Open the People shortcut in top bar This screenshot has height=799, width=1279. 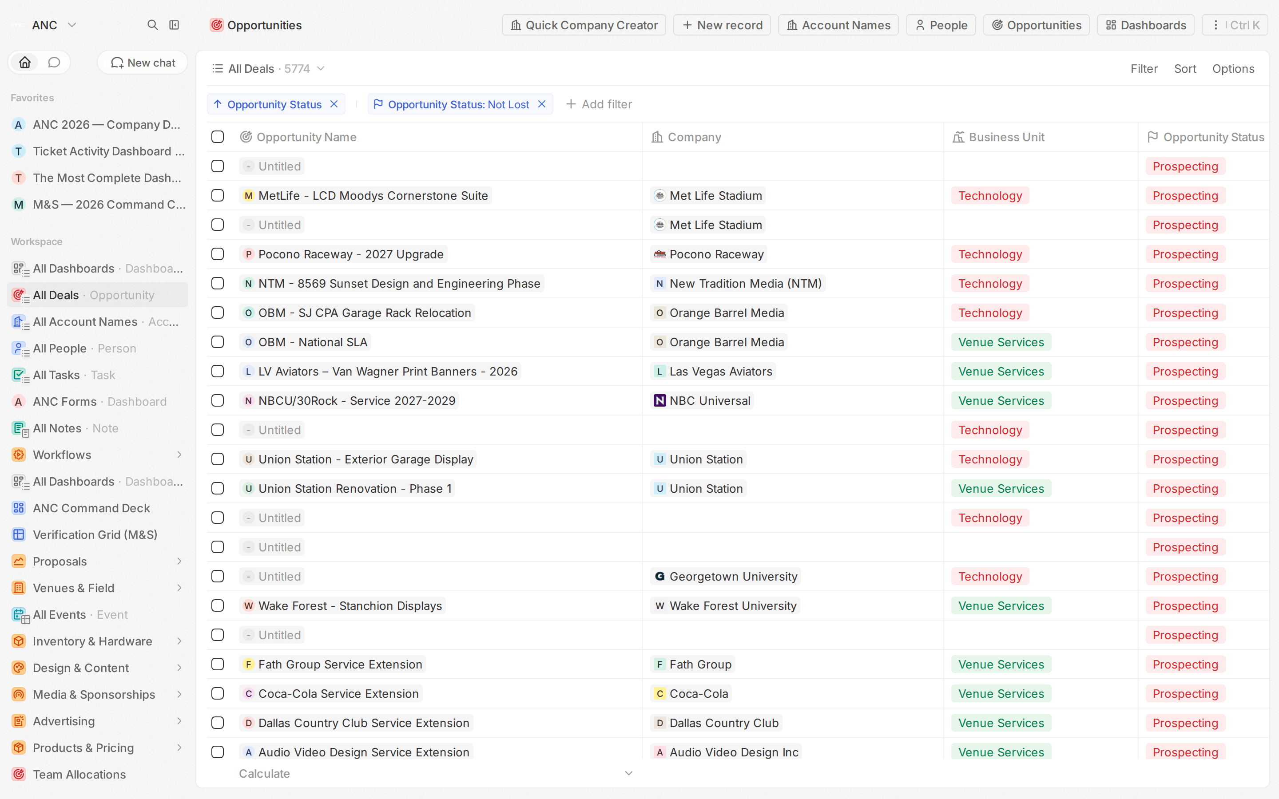click(x=941, y=25)
